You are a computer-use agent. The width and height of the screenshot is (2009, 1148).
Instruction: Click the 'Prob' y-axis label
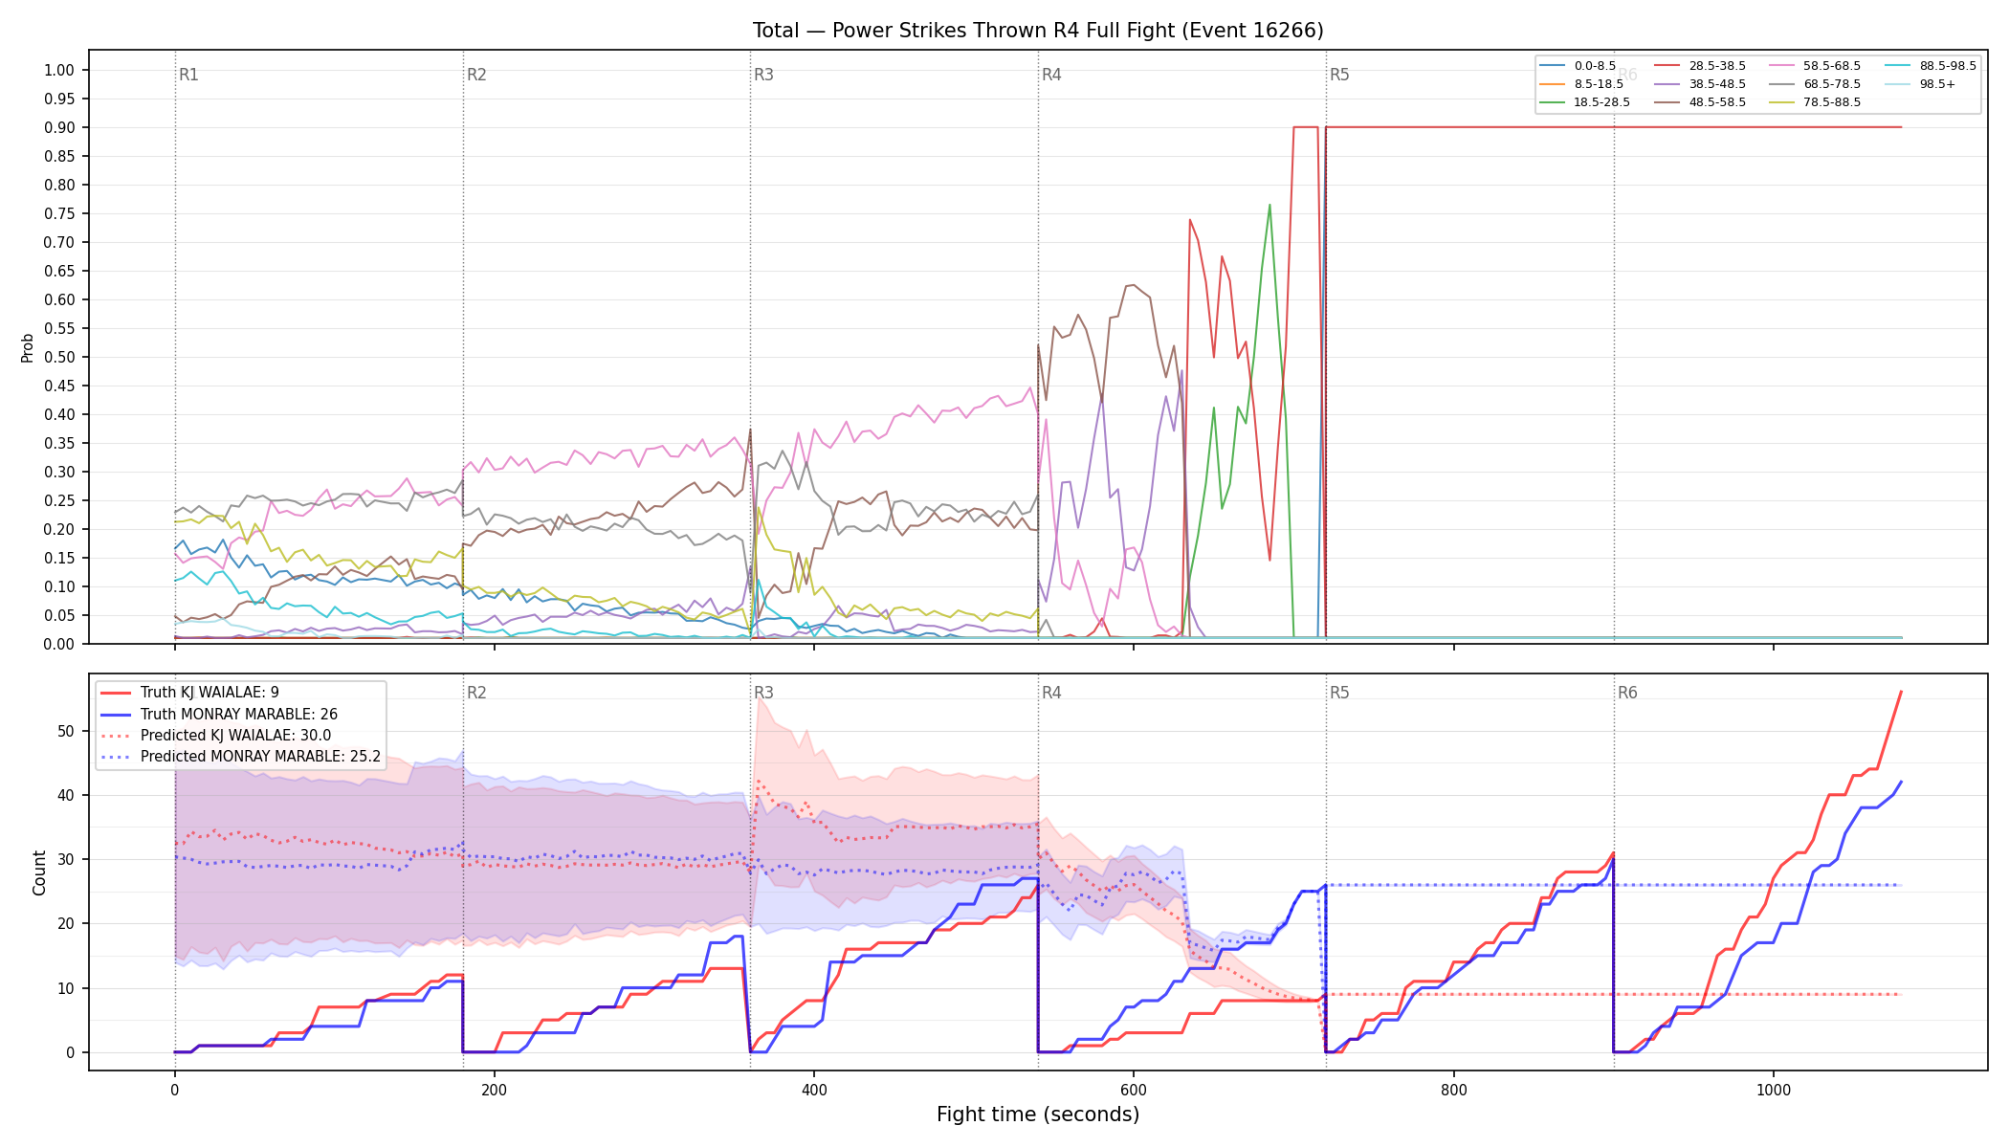tap(28, 347)
